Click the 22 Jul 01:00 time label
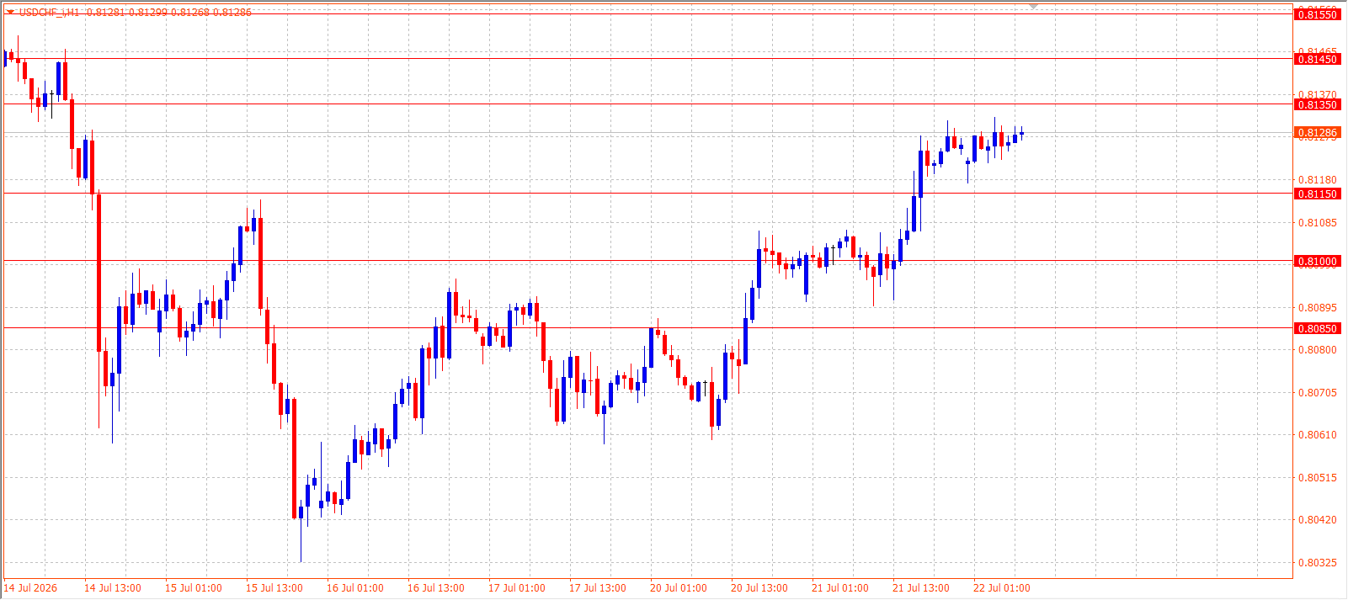This screenshot has width=1348, height=600. coord(1002,588)
